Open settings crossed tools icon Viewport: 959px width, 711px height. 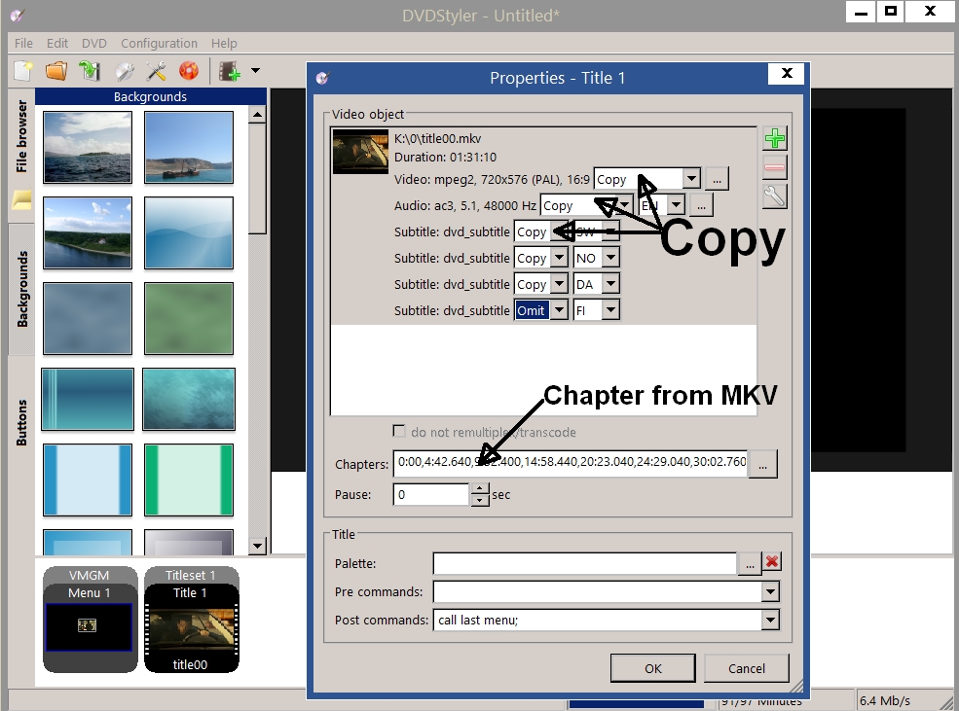[x=156, y=71]
